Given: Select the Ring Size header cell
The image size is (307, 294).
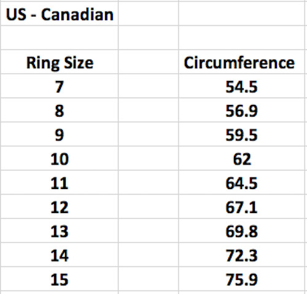Looking at the screenshot, I should point(60,62).
